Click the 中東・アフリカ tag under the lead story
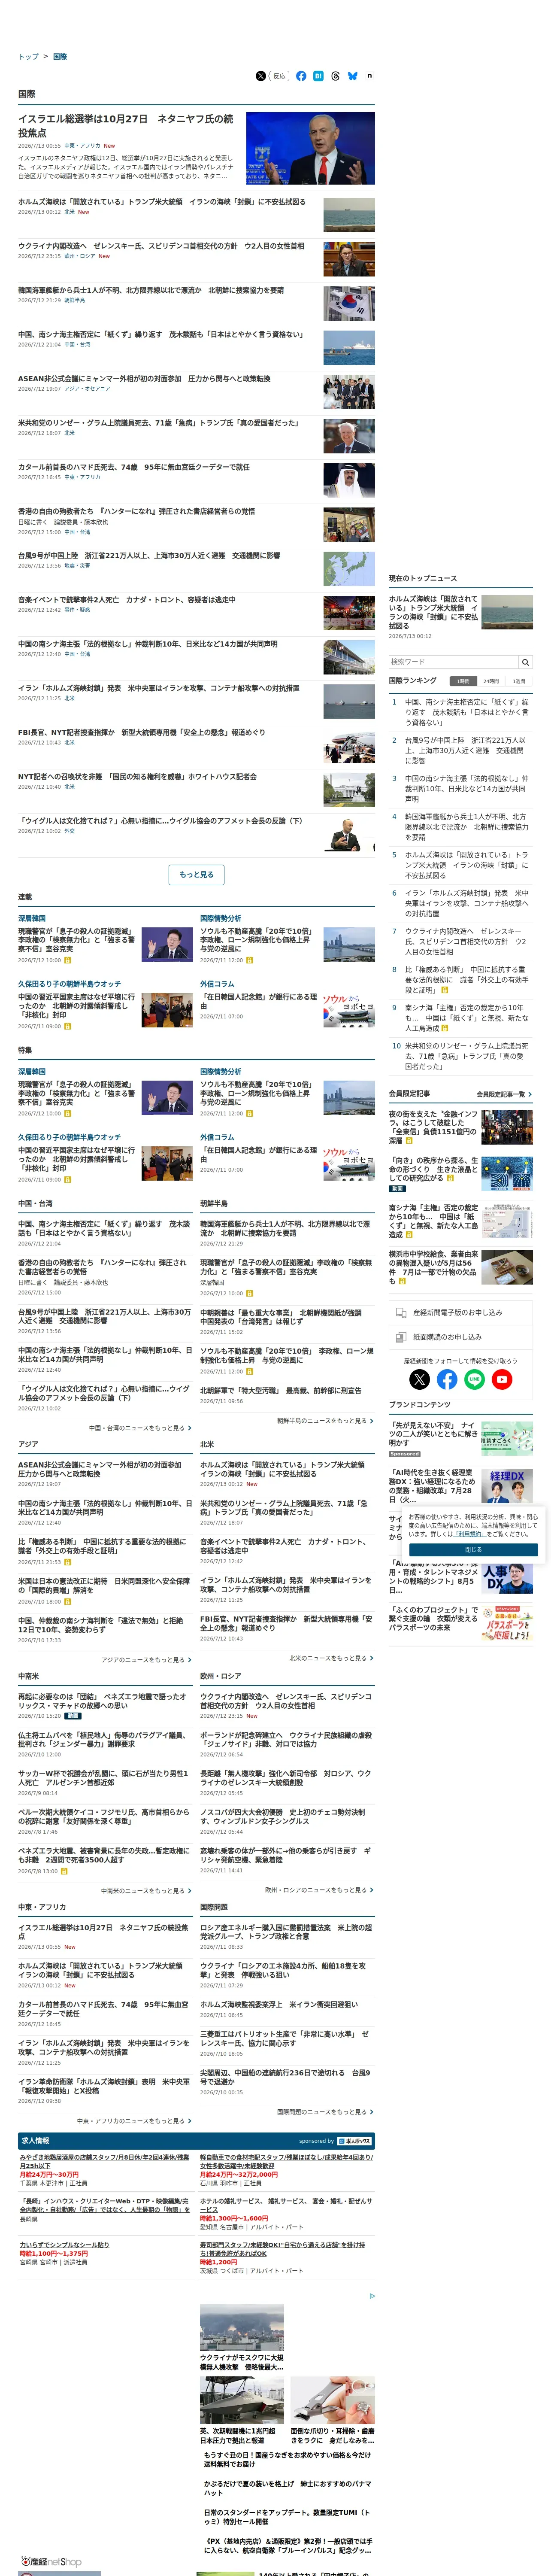Screen dimensions: 551x2576 pyautogui.click(x=82, y=146)
